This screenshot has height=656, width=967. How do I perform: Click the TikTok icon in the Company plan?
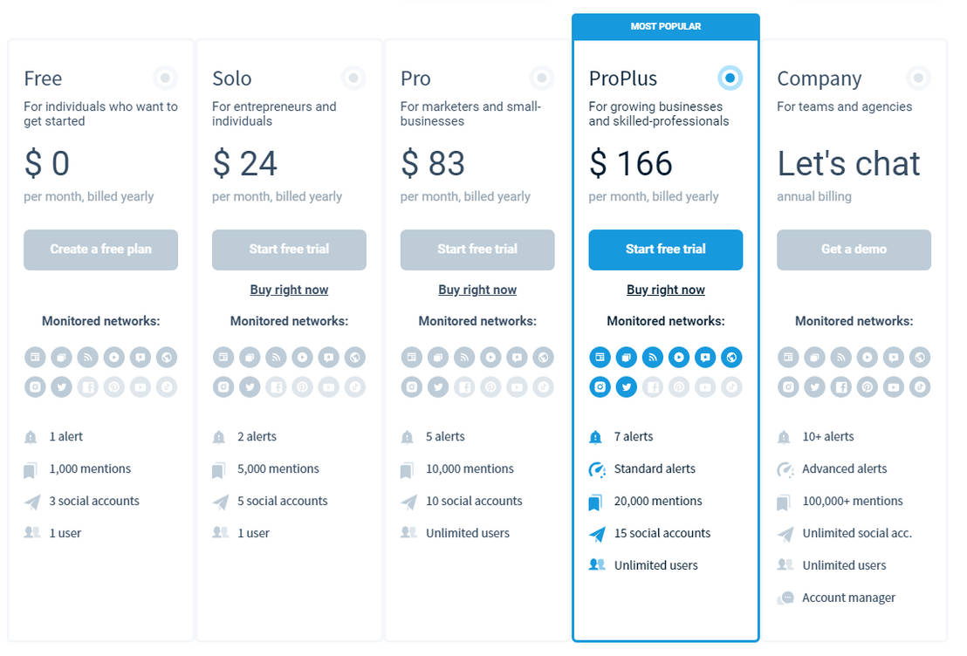(919, 386)
